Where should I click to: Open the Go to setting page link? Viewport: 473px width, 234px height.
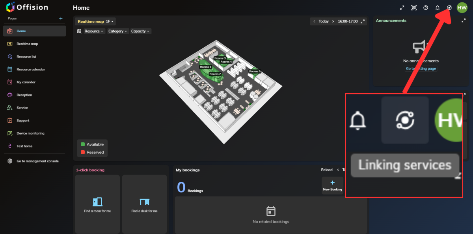421,68
